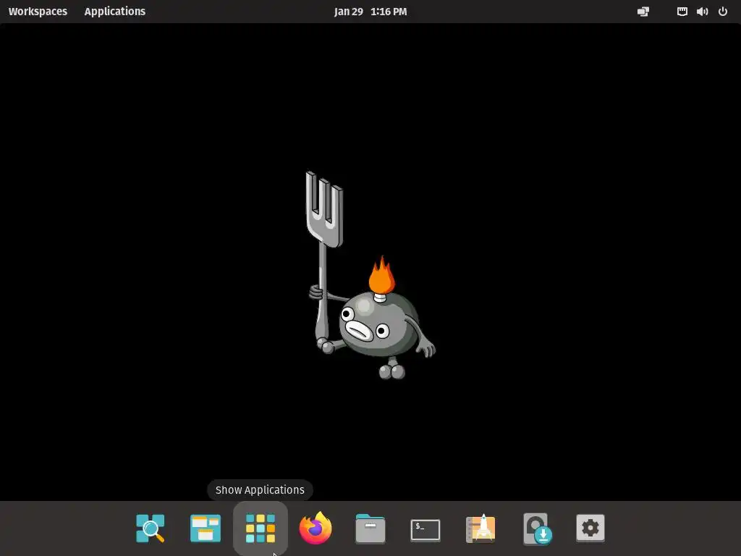Open the Pop!_Shop rocket icon
This screenshot has height=556, width=741.
[x=480, y=528]
